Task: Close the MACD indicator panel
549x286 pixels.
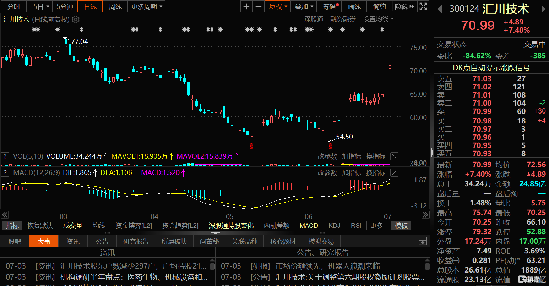Action: 394,172
